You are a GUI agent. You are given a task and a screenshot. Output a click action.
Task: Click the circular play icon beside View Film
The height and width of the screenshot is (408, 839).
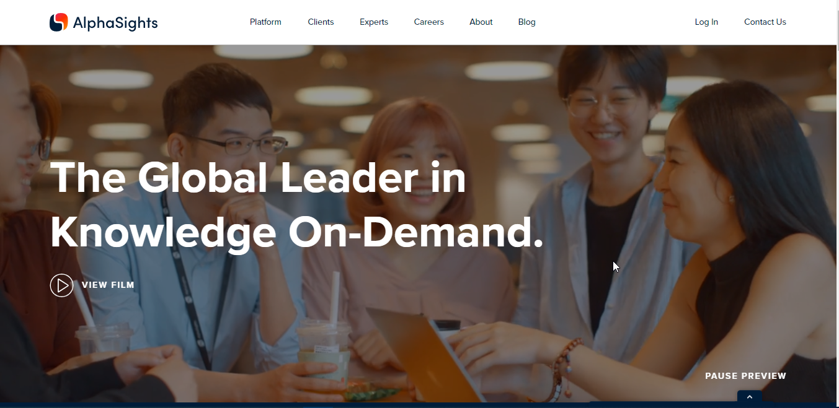point(61,285)
